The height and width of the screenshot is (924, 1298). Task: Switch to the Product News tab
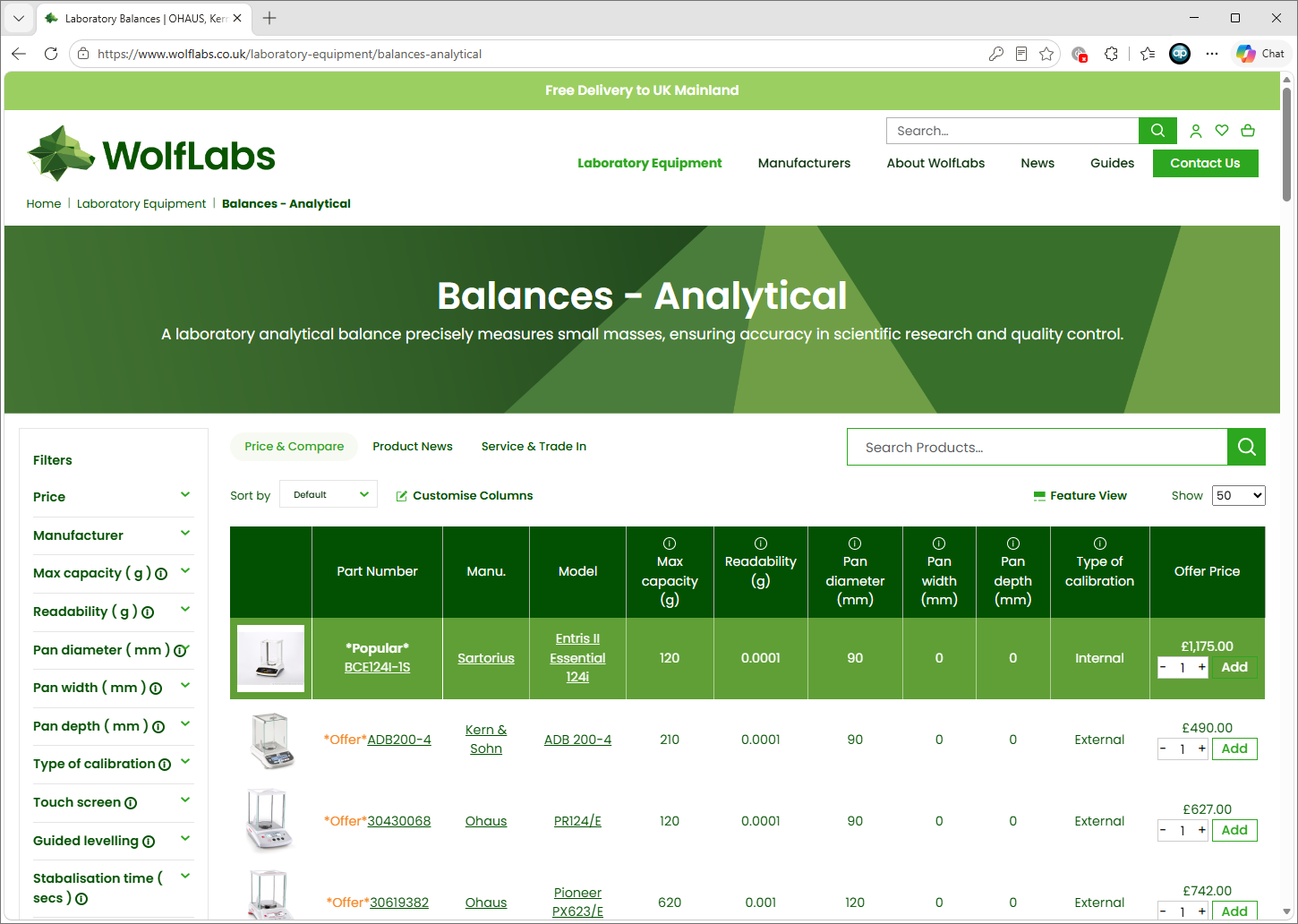tap(413, 446)
